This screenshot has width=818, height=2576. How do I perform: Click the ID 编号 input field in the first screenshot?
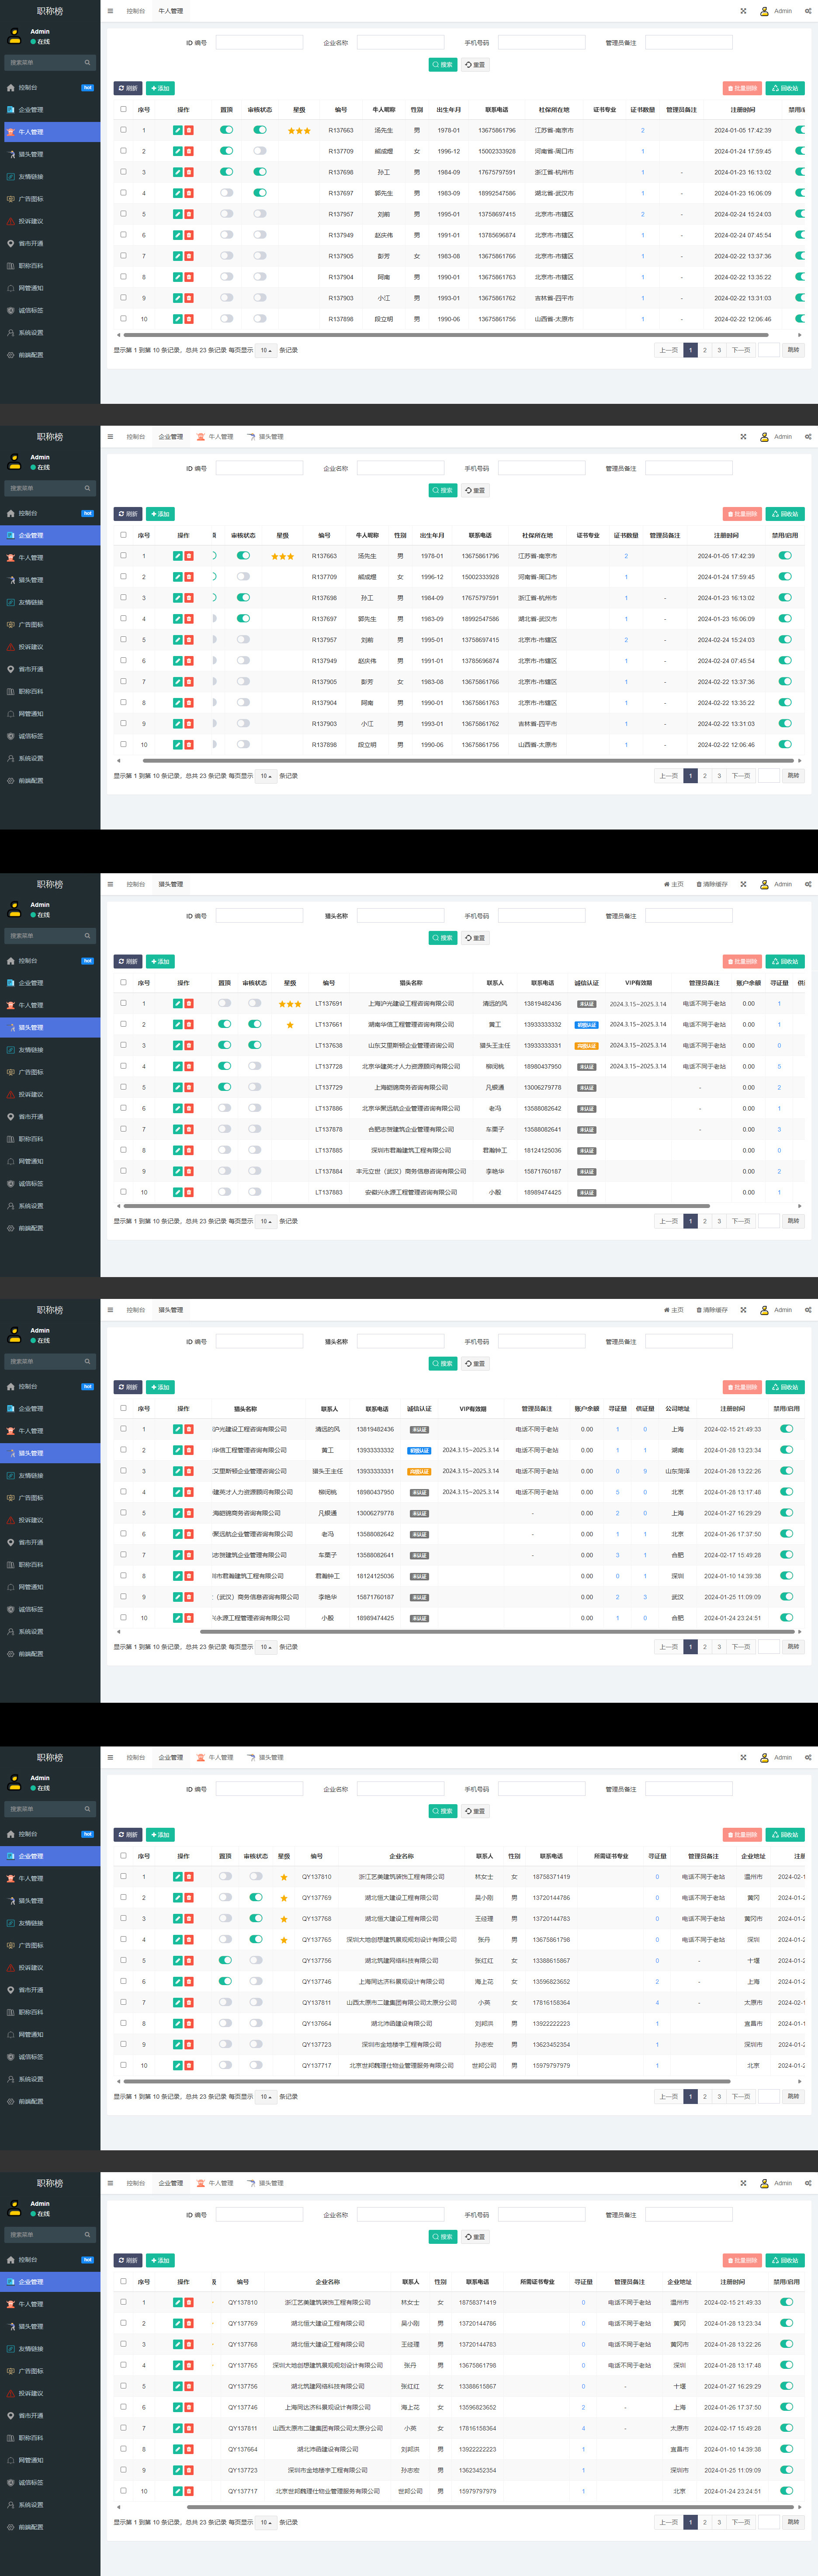pos(259,43)
